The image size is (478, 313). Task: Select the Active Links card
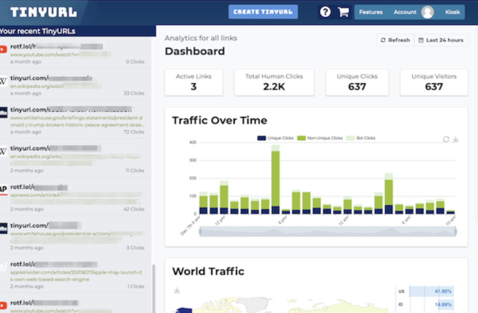click(x=193, y=82)
